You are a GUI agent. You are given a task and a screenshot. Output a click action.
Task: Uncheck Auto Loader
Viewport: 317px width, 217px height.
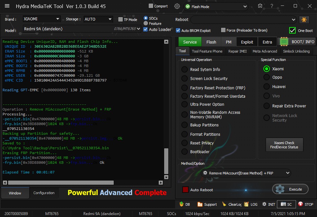point(145,29)
